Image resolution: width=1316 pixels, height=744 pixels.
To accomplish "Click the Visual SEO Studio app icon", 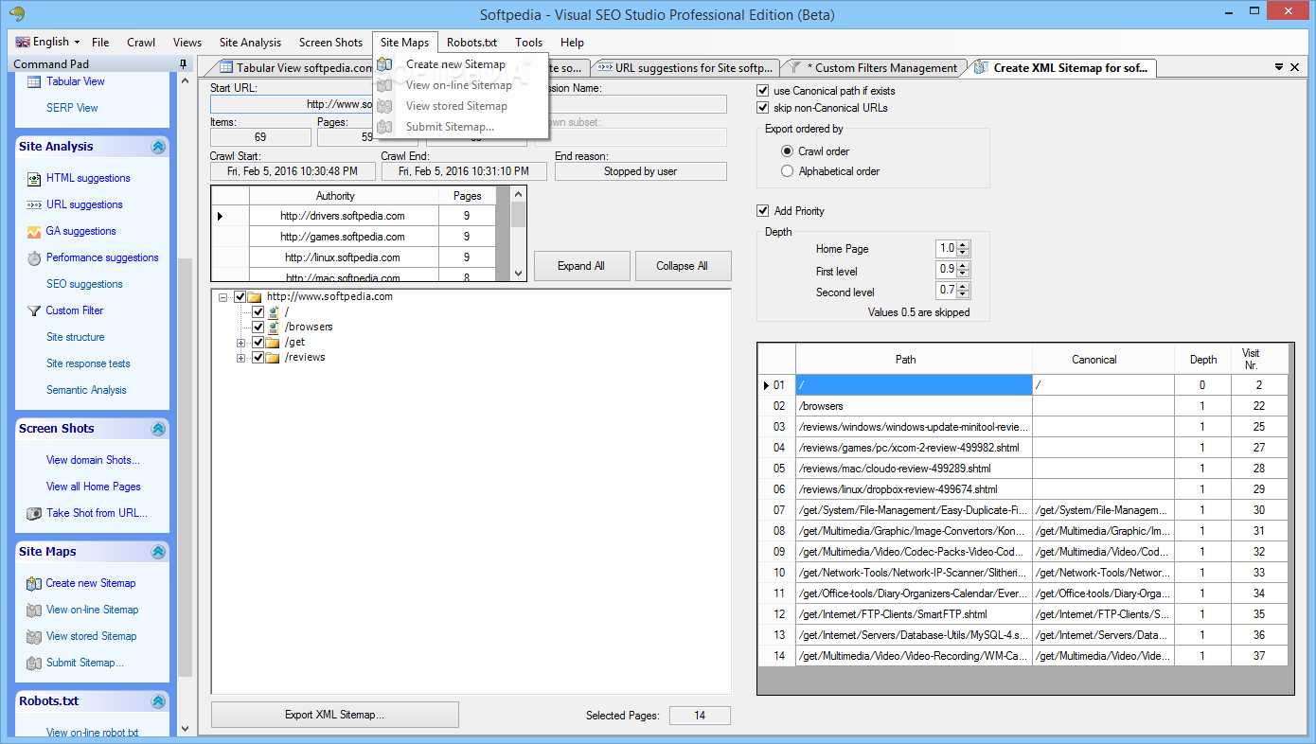I will 16,14.
